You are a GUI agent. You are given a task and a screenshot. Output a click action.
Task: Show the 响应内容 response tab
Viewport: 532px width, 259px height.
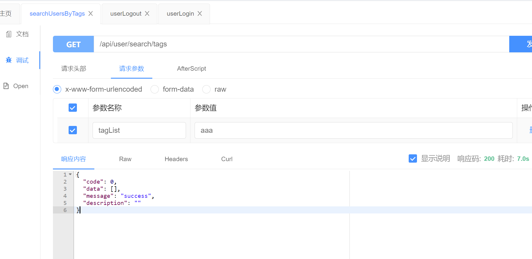(x=74, y=159)
